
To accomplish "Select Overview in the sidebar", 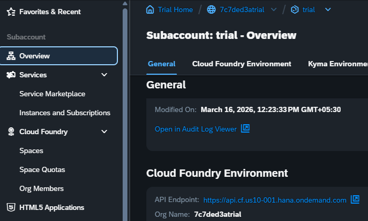I will point(58,56).
